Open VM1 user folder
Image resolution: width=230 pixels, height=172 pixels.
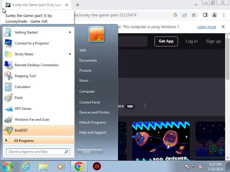(83, 50)
